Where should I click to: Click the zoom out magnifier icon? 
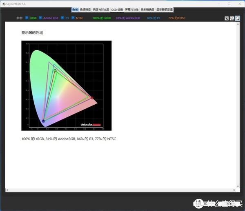point(232,18)
